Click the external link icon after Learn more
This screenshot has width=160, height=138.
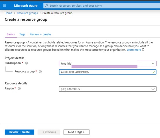(x=143, y=50)
